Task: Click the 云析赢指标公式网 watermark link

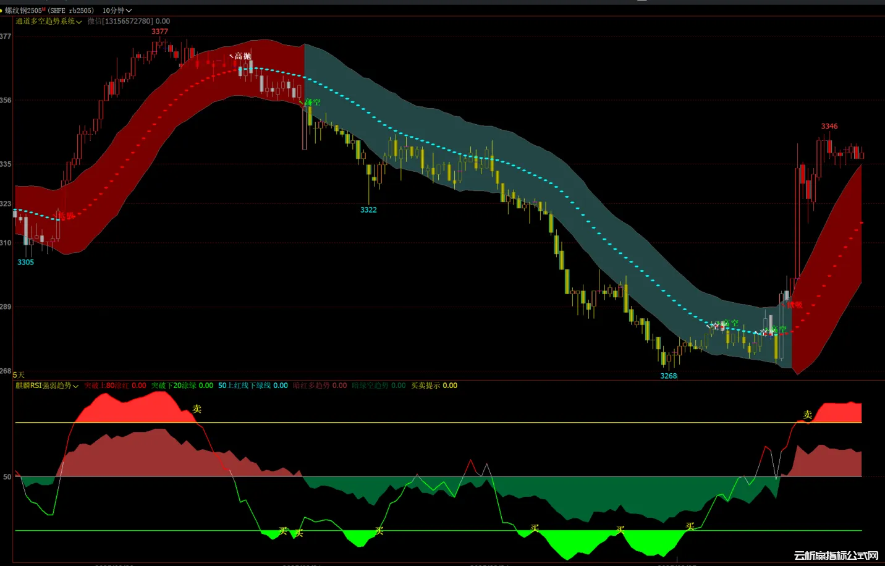Action: [836, 555]
